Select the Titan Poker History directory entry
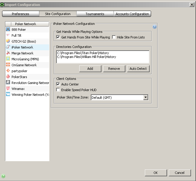Screen dimensions: 196x181 83,53
